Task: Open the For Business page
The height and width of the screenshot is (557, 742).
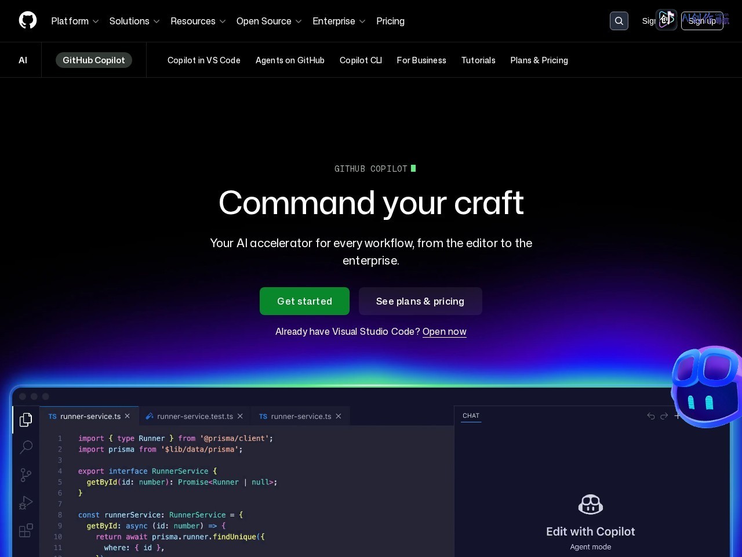Action: (421, 60)
